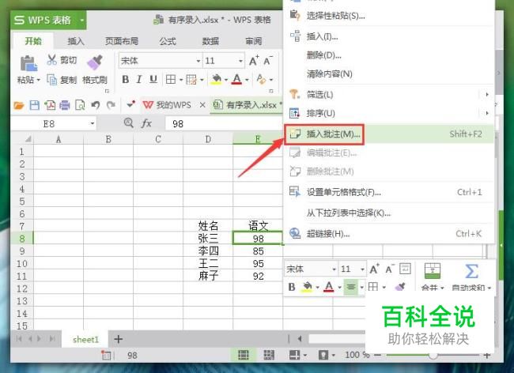Choose 删除(D) from context menu
This screenshot has width=514, height=373.
click(x=389, y=55)
